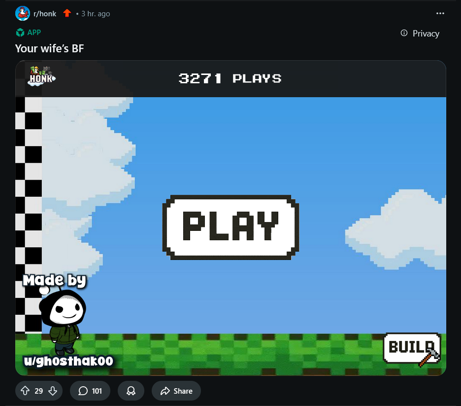Share the post
Image resolution: width=461 pixels, height=406 pixels.
(176, 391)
